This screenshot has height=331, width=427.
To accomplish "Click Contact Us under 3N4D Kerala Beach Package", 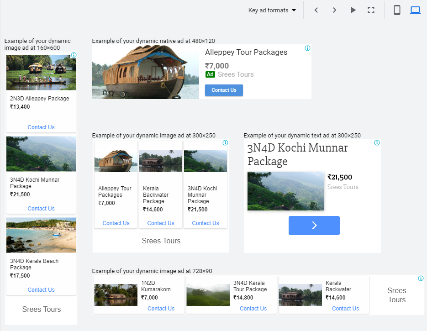I will coord(41,290).
